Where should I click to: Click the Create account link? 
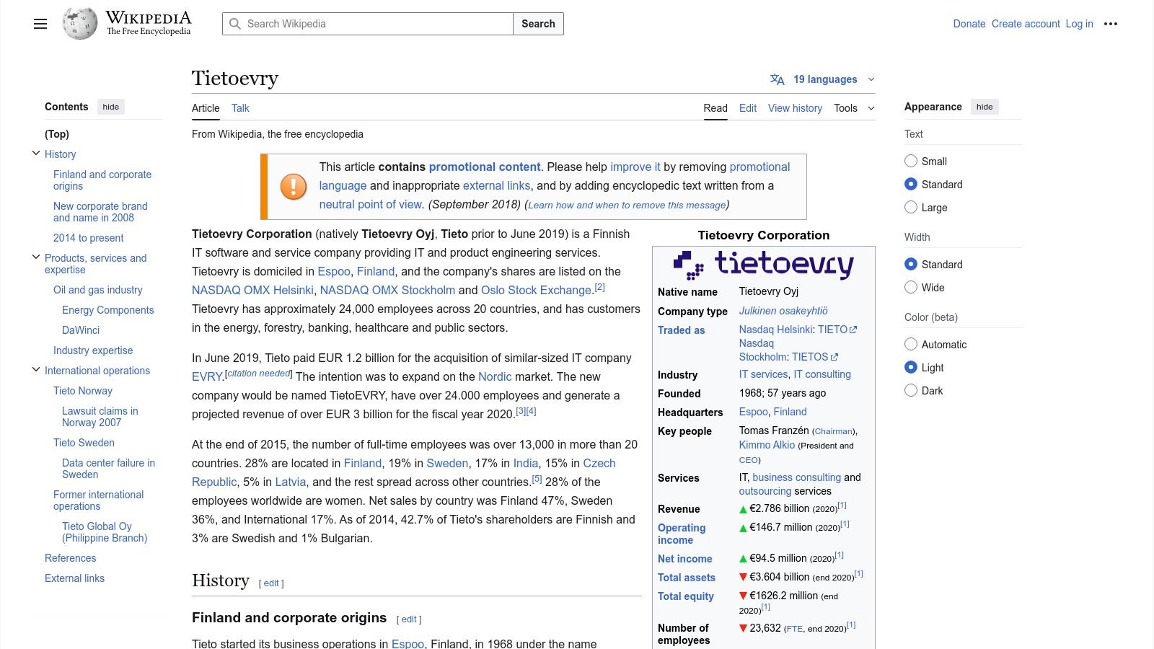1026,24
